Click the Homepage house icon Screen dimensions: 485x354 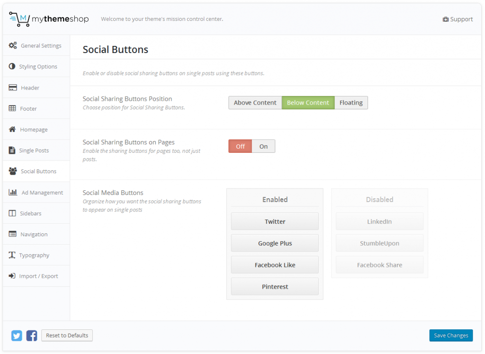[12, 129]
